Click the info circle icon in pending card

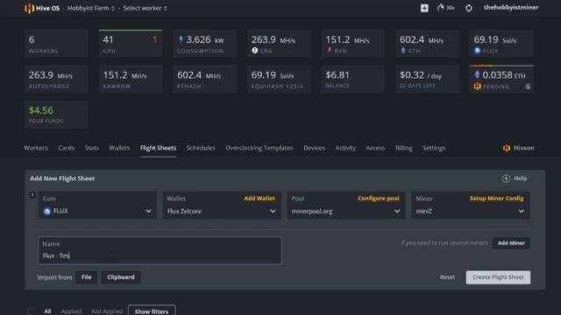pyautogui.click(x=528, y=86)
